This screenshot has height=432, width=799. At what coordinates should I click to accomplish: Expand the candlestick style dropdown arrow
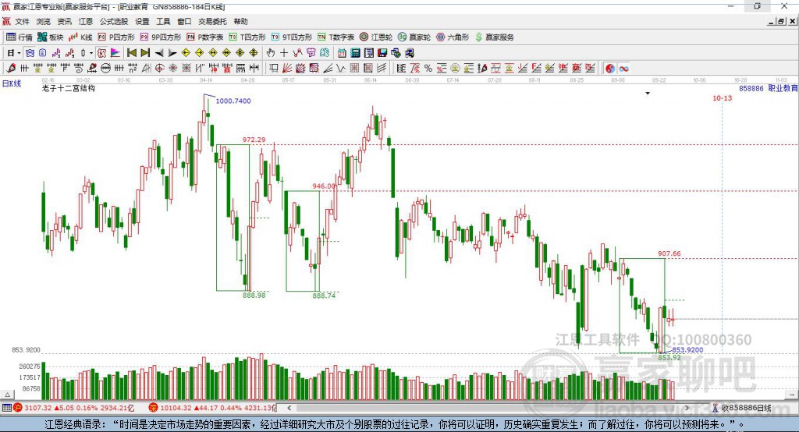(91, 53)
